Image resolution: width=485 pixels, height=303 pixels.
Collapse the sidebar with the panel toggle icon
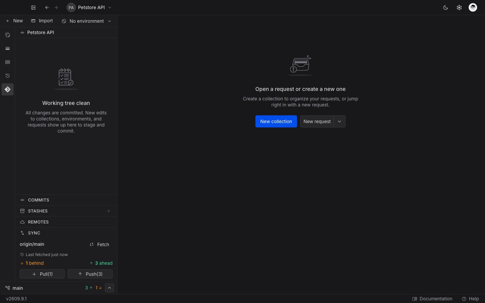pyautogui.click(x=33, y=8)
